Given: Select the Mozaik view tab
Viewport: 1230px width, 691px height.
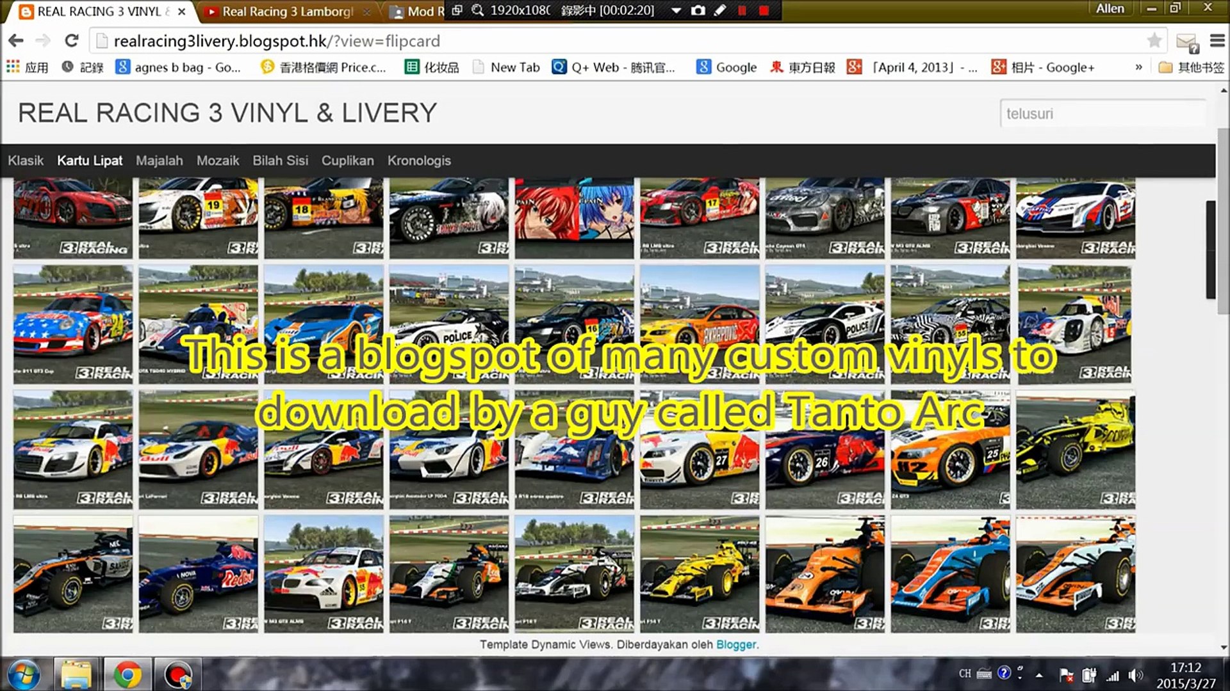Looking at the screenshot, I should pos(218,161).
